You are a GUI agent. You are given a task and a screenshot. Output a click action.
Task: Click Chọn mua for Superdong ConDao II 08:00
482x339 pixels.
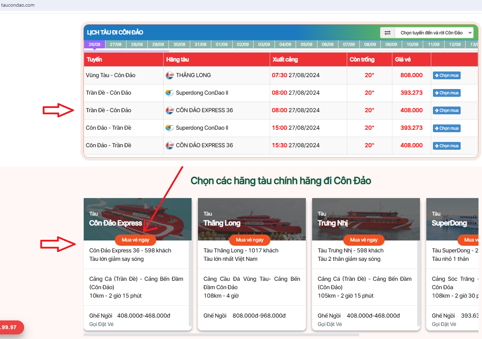point(447,93)
